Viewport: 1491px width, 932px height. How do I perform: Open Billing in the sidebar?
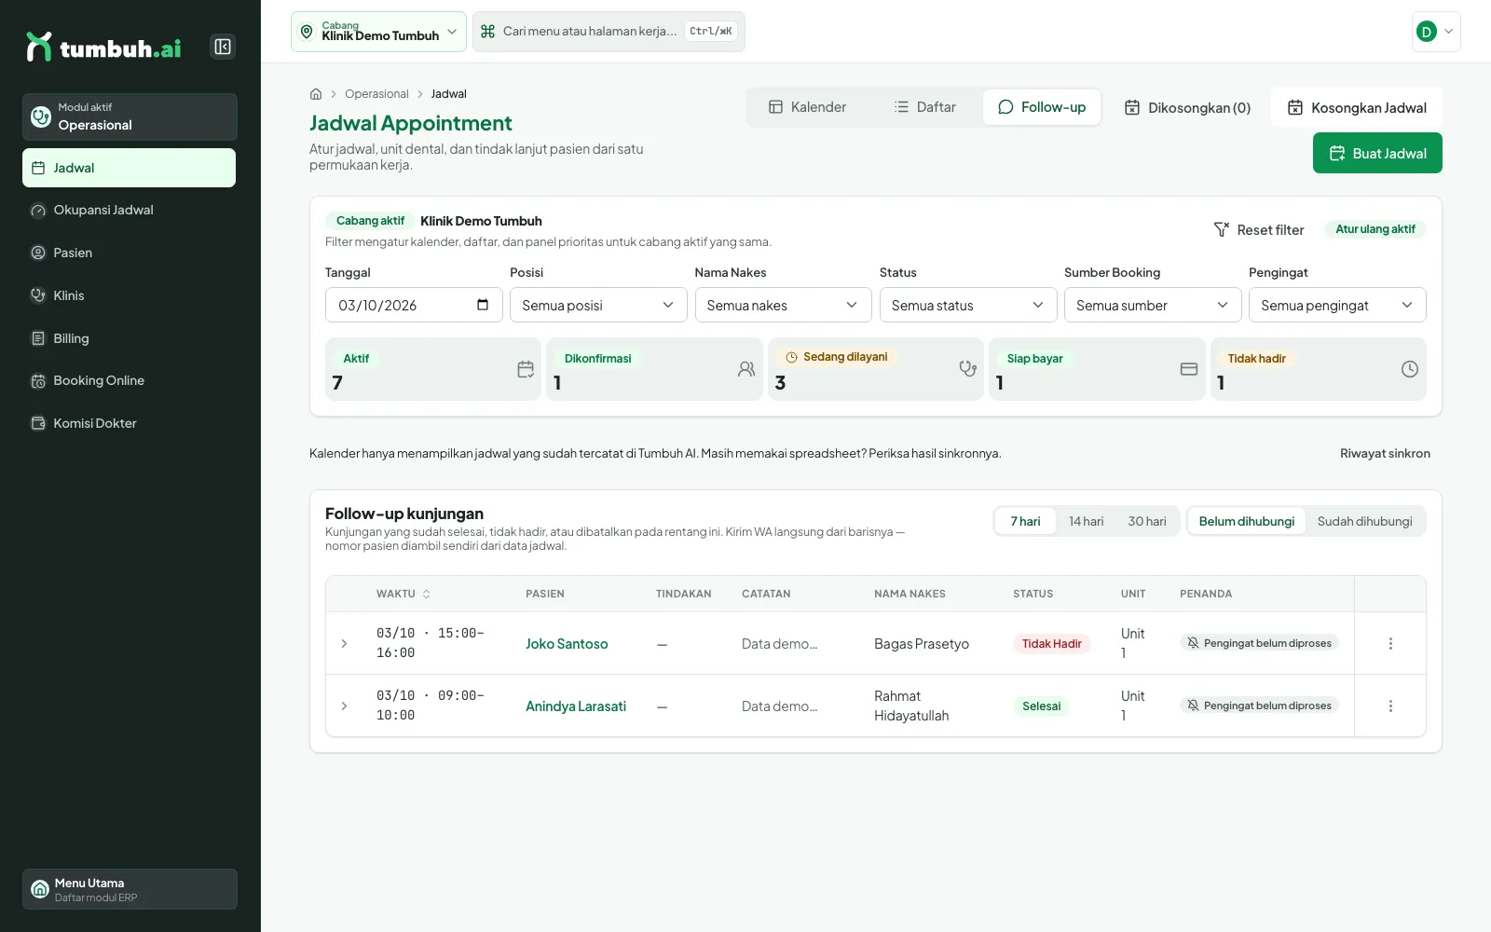(x=129, y=338)
